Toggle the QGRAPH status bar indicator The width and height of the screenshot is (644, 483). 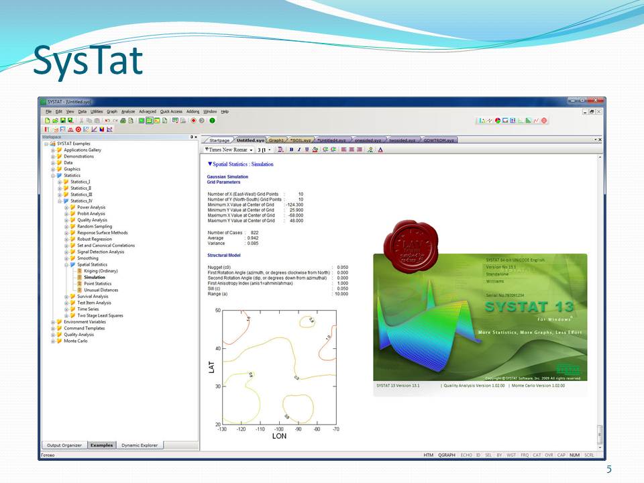click(x=447, y=455)
